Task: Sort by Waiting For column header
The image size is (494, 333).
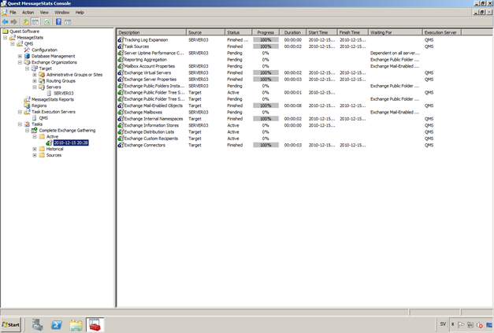Action: [396, 32]
